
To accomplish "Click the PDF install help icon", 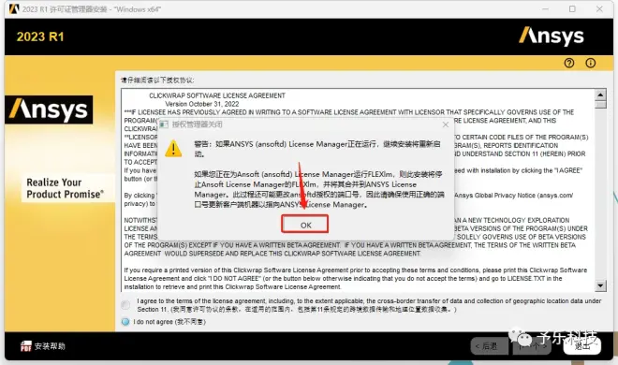I will pos(25,346).
